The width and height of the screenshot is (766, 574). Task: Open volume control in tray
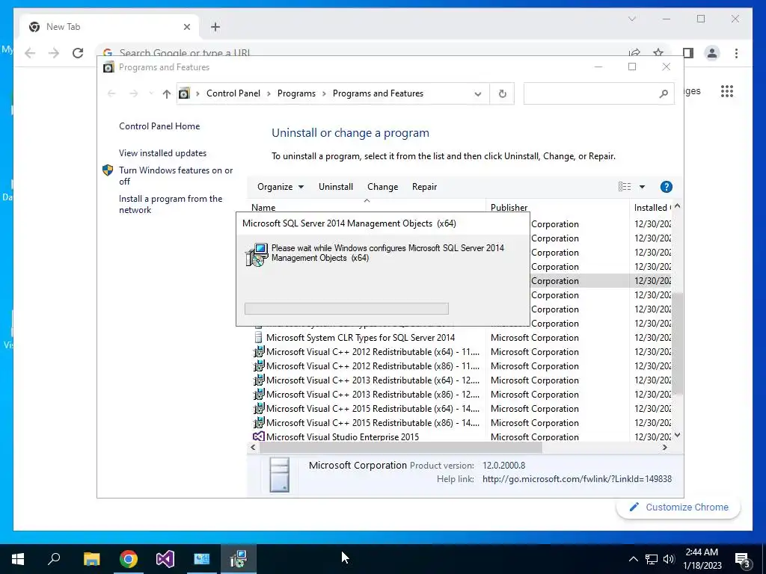coord(669,559)
